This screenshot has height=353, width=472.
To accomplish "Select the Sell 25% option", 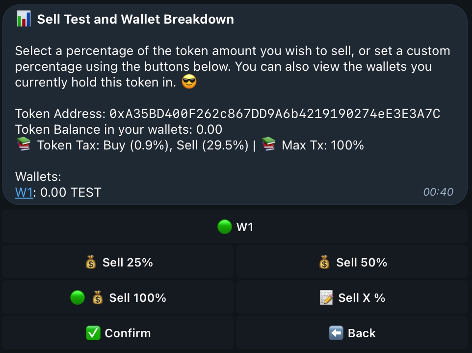I will point(118,263).
